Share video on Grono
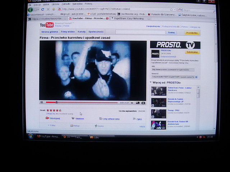230x172 pixels. click(99, 126)
